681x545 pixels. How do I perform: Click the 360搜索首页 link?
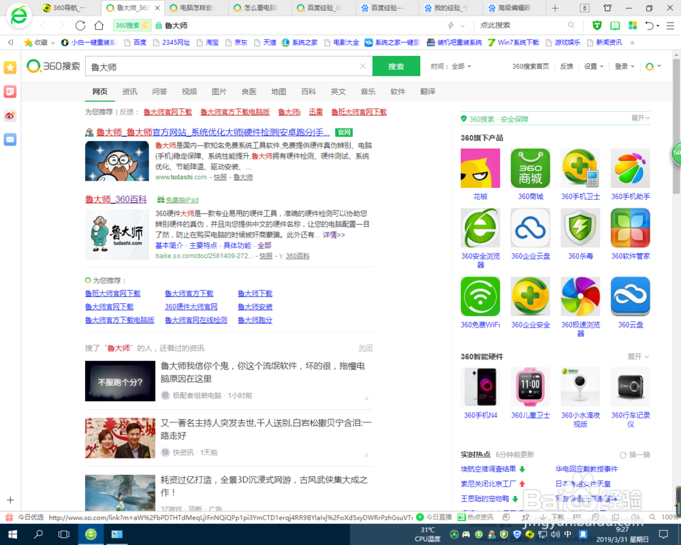530,67
